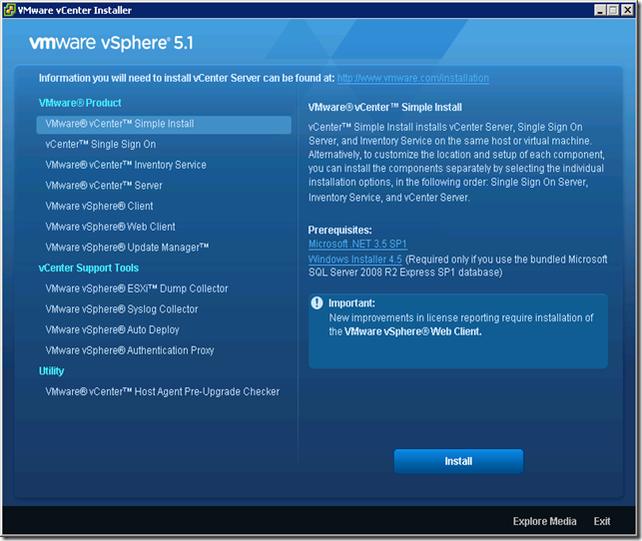Select VMware vCenter Simple Install option
Image resolution: width=642 pixels, height=541 pixels.
click(x=164, y=125)
